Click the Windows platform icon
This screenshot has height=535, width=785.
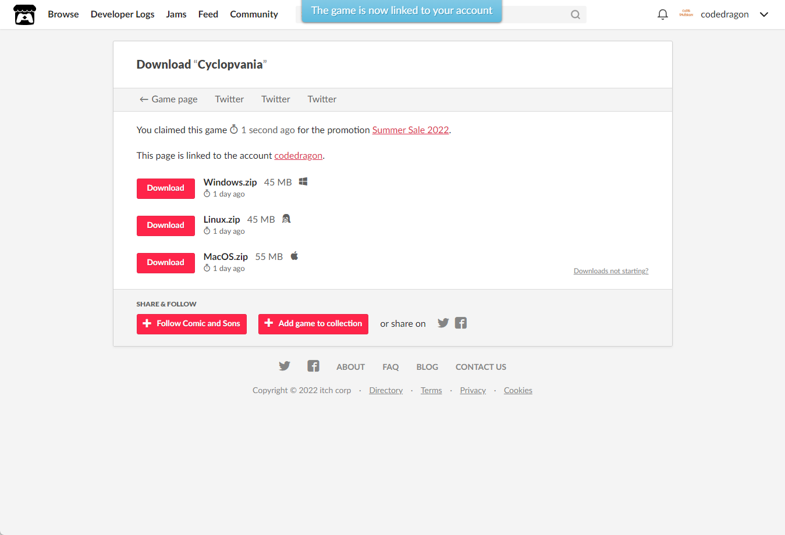pos(303,181)
